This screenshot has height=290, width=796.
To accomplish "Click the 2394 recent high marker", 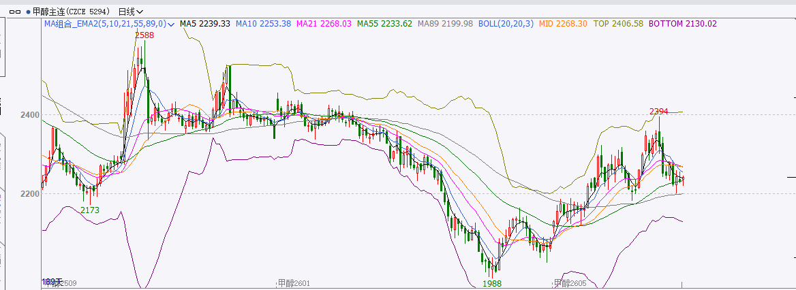I will (x=658, y=111).
